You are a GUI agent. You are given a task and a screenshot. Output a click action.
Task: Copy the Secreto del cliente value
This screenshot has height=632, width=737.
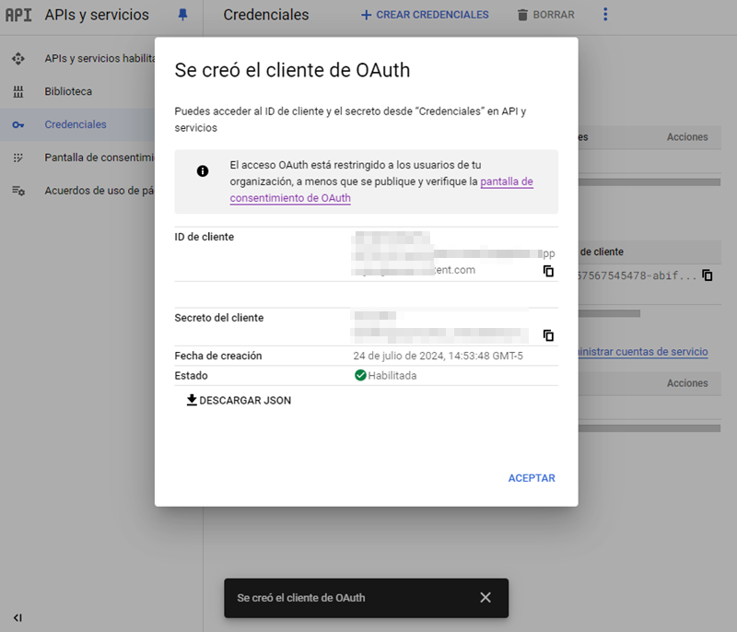pos(548,335)
